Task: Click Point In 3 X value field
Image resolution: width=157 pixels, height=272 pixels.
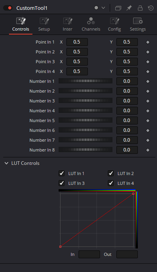Action: (77, 62)
